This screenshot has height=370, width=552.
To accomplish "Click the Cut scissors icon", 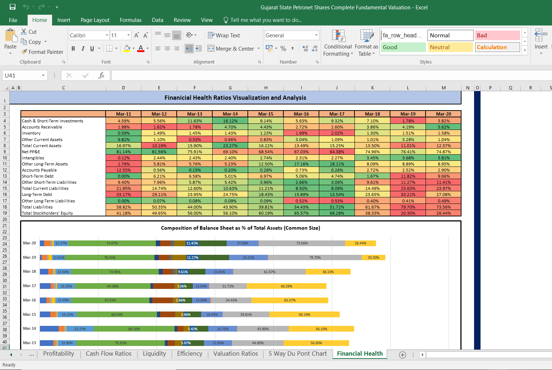I will point(24,32).
